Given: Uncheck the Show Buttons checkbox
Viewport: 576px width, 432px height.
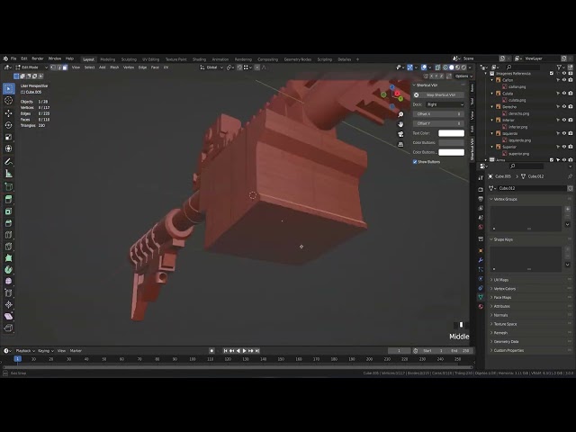Looking at the screenshot, I should (415, 162).
